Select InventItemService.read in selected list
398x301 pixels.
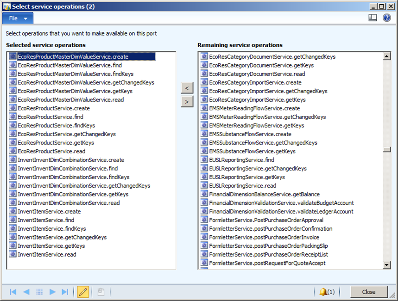47,254
